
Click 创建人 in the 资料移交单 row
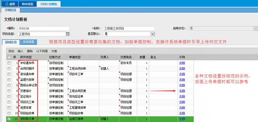tap(104, 119)
